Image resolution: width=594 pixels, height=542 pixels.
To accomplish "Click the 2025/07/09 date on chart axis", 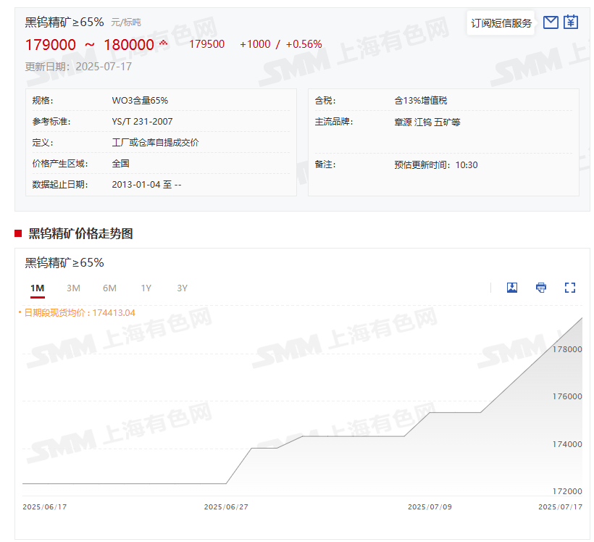I will [x=430, y=507].
